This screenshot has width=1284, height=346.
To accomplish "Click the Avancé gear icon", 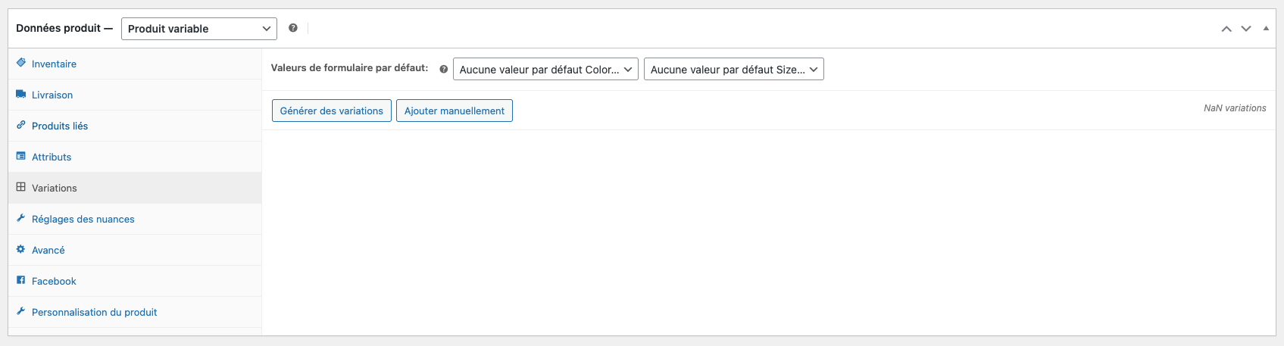I will tap(21, 249).
